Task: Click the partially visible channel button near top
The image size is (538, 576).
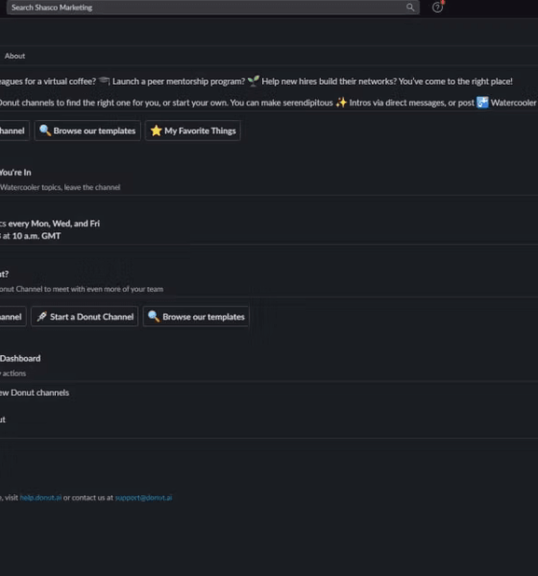Action: click(x=13, y=131)
